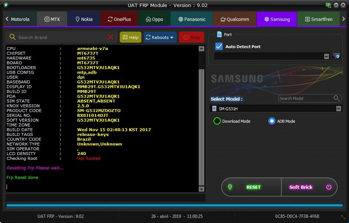Switch to the Qualcomm tab
Viewport: 349px width, 223px height.
pyautogui.click(x=235, y=19)
